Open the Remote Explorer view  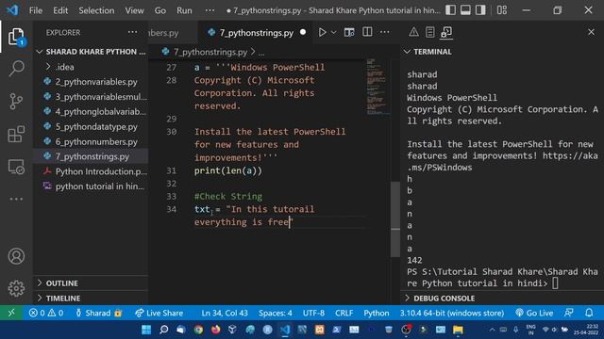(16, 168)
